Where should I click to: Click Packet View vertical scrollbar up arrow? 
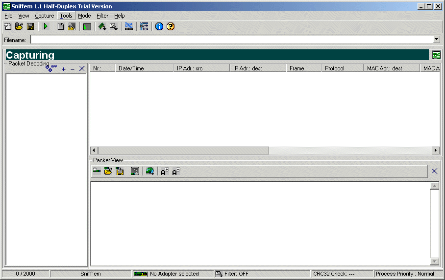tap(434, 186)
